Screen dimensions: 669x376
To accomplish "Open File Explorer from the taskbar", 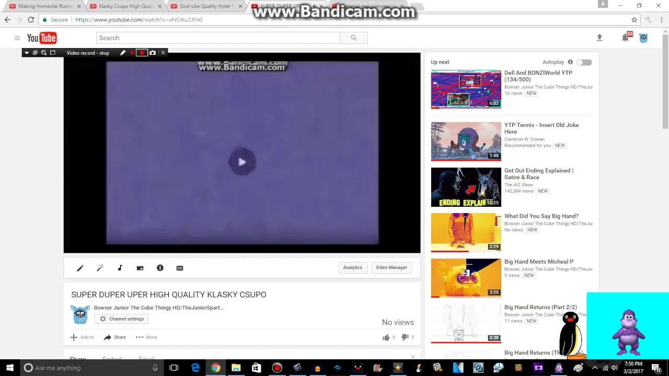I will tap(236, 368).
